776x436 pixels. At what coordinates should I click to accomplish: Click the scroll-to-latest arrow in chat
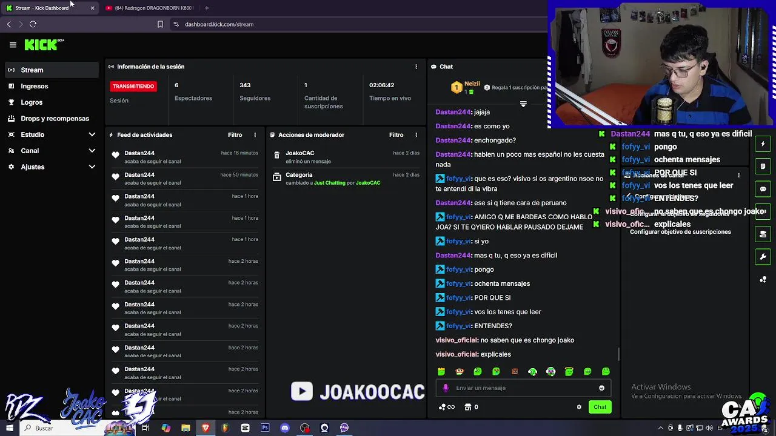coord(523,104)
